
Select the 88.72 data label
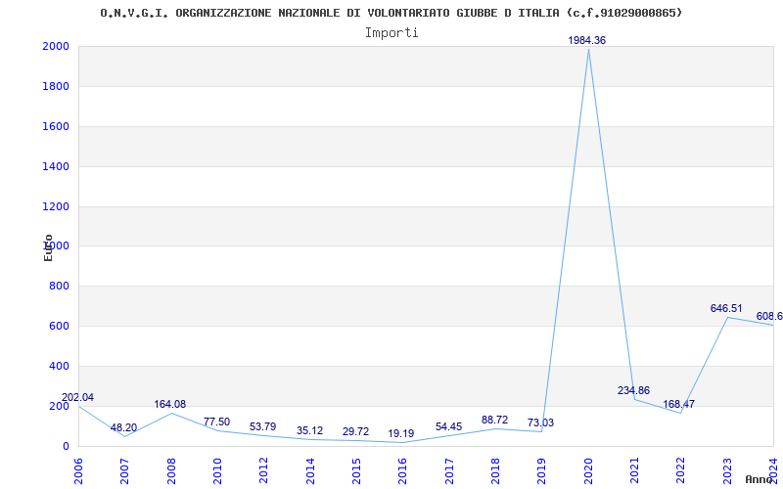494,420
